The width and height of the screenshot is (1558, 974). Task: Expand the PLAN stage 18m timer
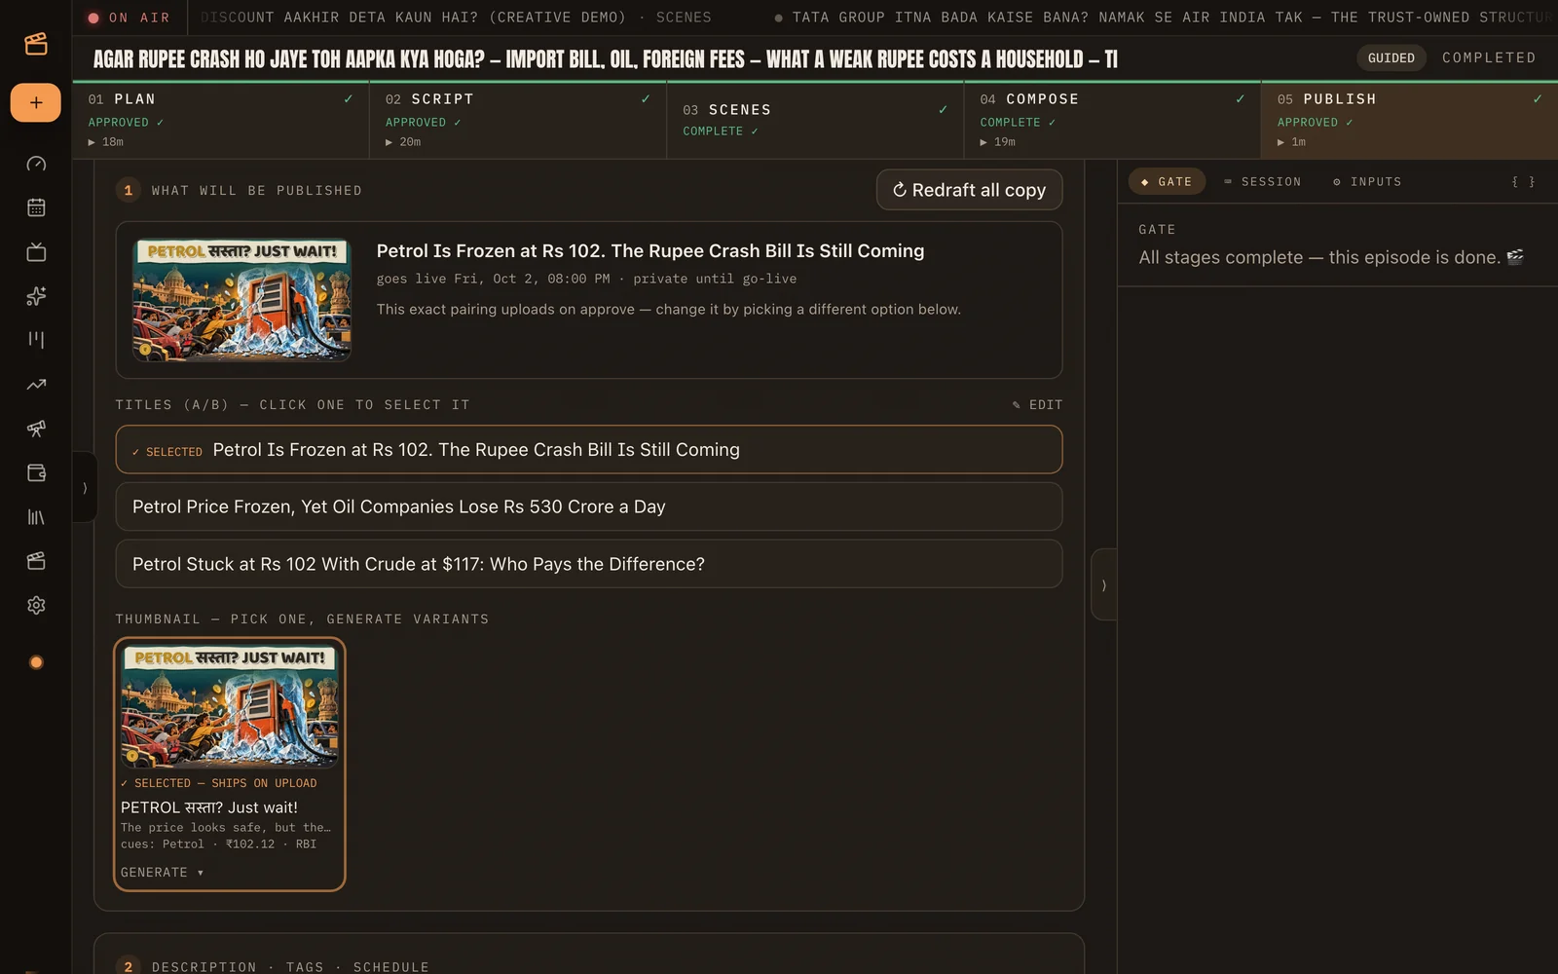(x=106, y=142)
